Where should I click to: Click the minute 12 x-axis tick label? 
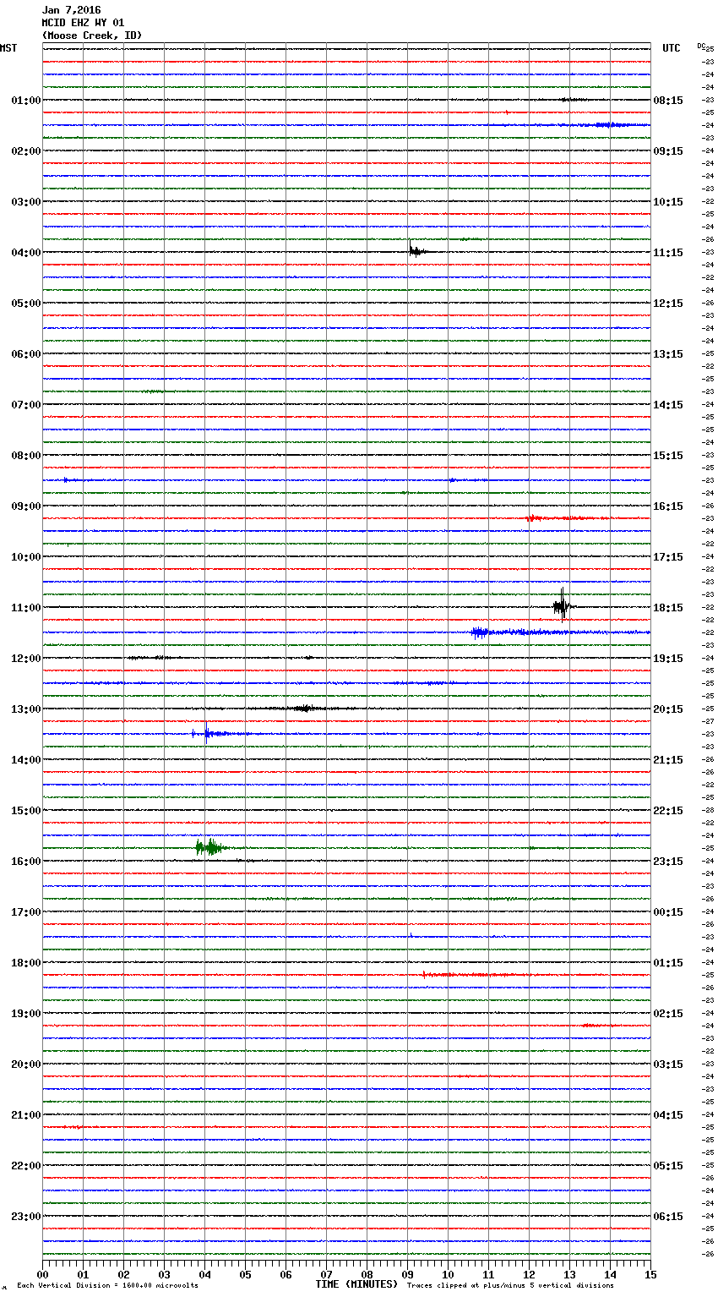click(529, 1274)
